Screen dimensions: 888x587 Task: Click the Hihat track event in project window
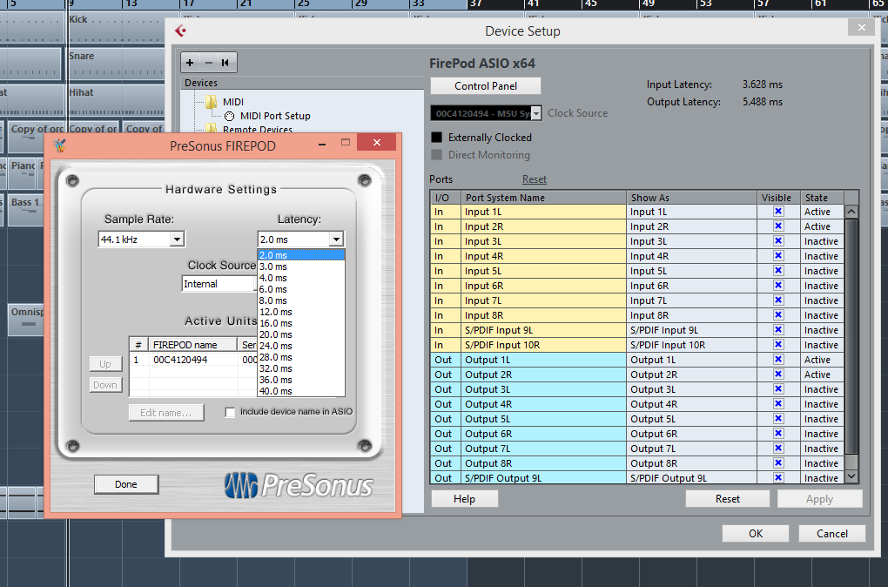tap(116, 100)
